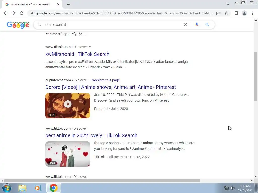Click scroll up arrow on vertical scrollbar
258x193 pixels.
[x=256, y=20]
